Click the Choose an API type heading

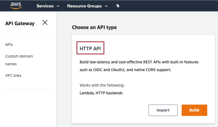pyautogui.click(x=95, y=27)
